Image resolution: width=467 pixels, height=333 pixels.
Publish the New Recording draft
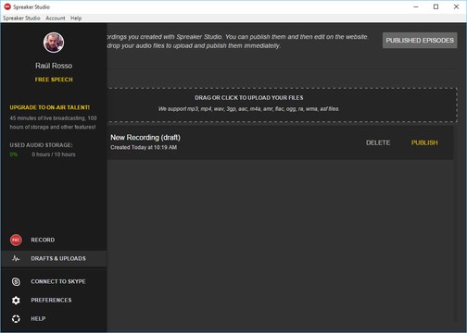coord(424,142)
